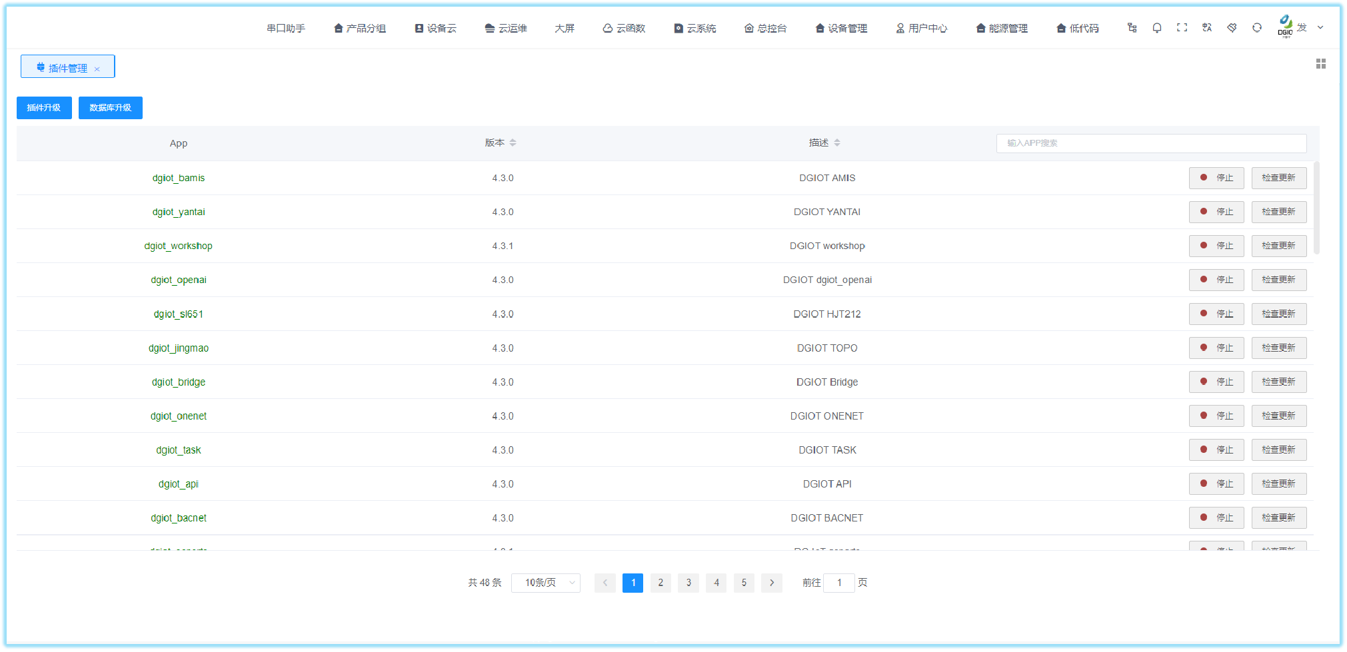Image resolution: width=1347 pixels, height=652 pixels.
Task: Check updates for dgiot_sl651
Action: point(1279,314)
